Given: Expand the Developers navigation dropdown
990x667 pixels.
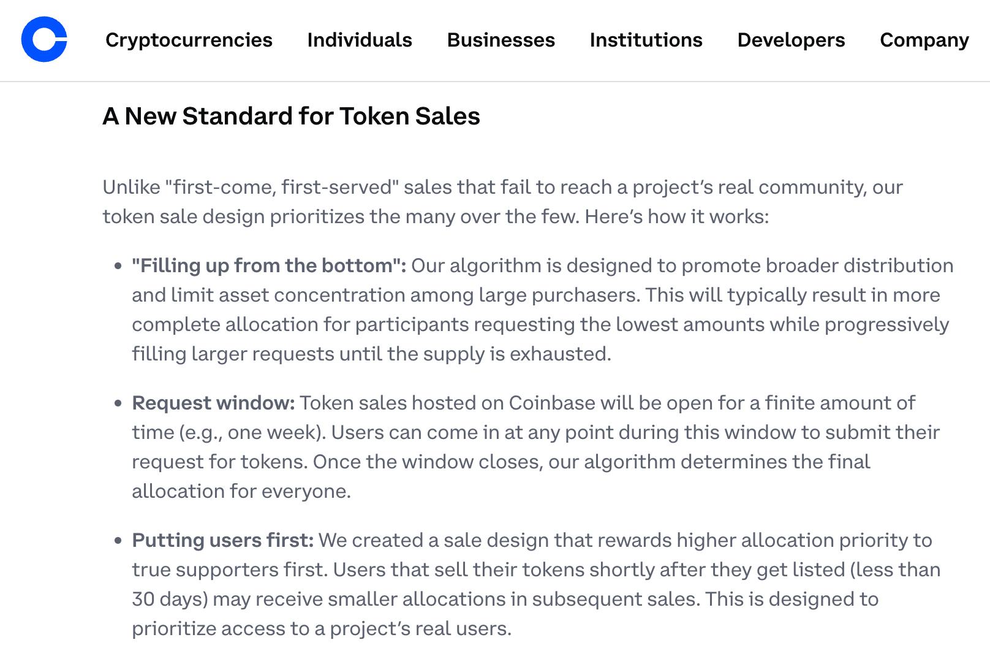Looking at the screenshot, I should [x=791, y=40].
